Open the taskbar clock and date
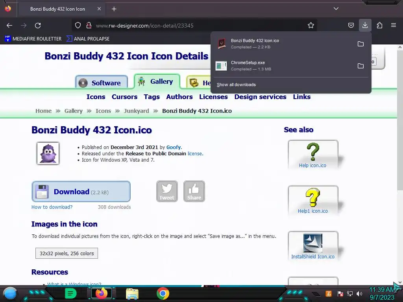Viewport: 403px width, 302px height. 382,293
